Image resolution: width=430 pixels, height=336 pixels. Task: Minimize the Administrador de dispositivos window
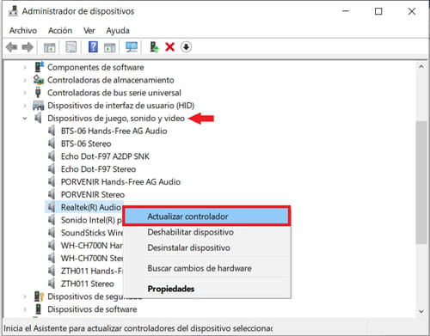(x=346, y=11)
